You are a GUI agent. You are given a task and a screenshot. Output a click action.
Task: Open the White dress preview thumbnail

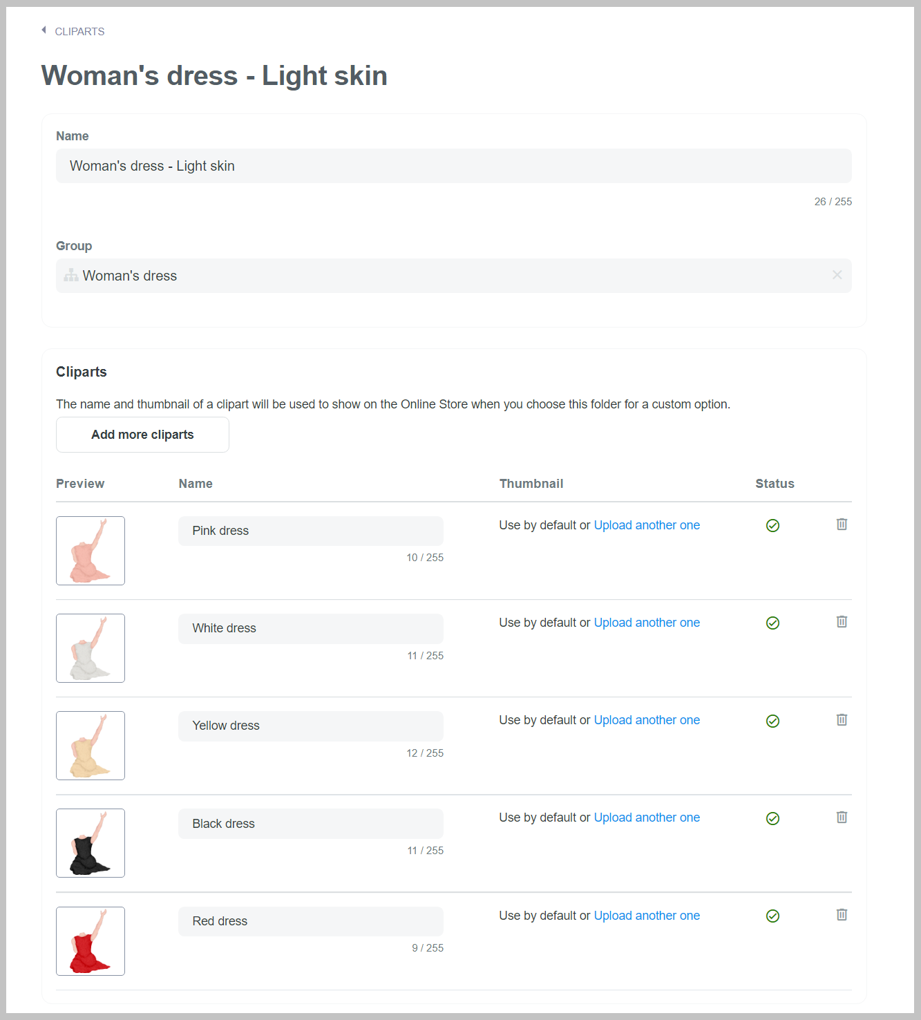91,648
